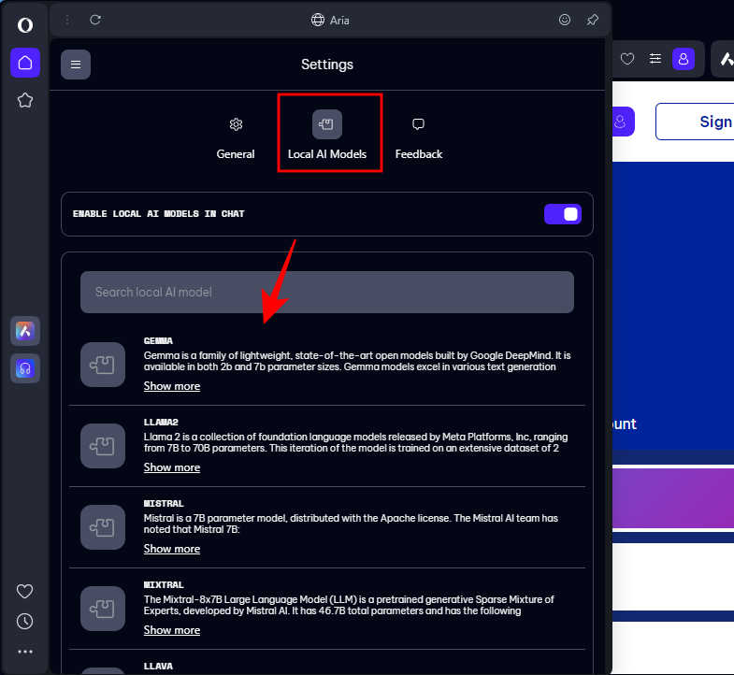Click the heart icon in browser toolbar
Screen dimensions: 734x675
[x=627, y=59]
